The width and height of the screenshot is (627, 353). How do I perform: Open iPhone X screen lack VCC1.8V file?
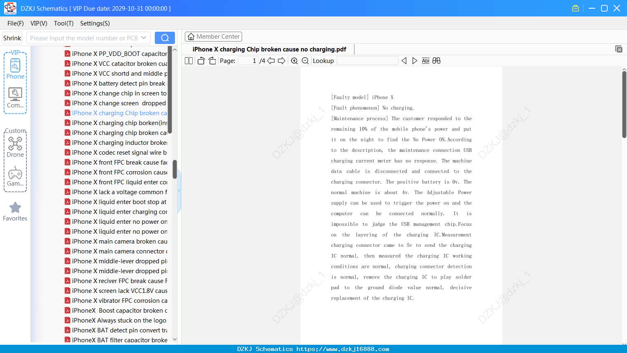(x=116, y=291)
